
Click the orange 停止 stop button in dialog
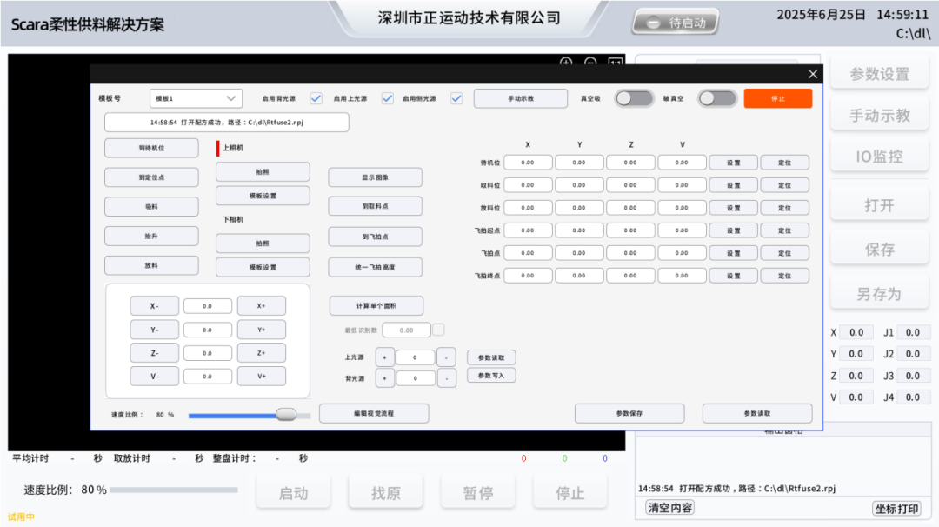click(x=778, y=98)
